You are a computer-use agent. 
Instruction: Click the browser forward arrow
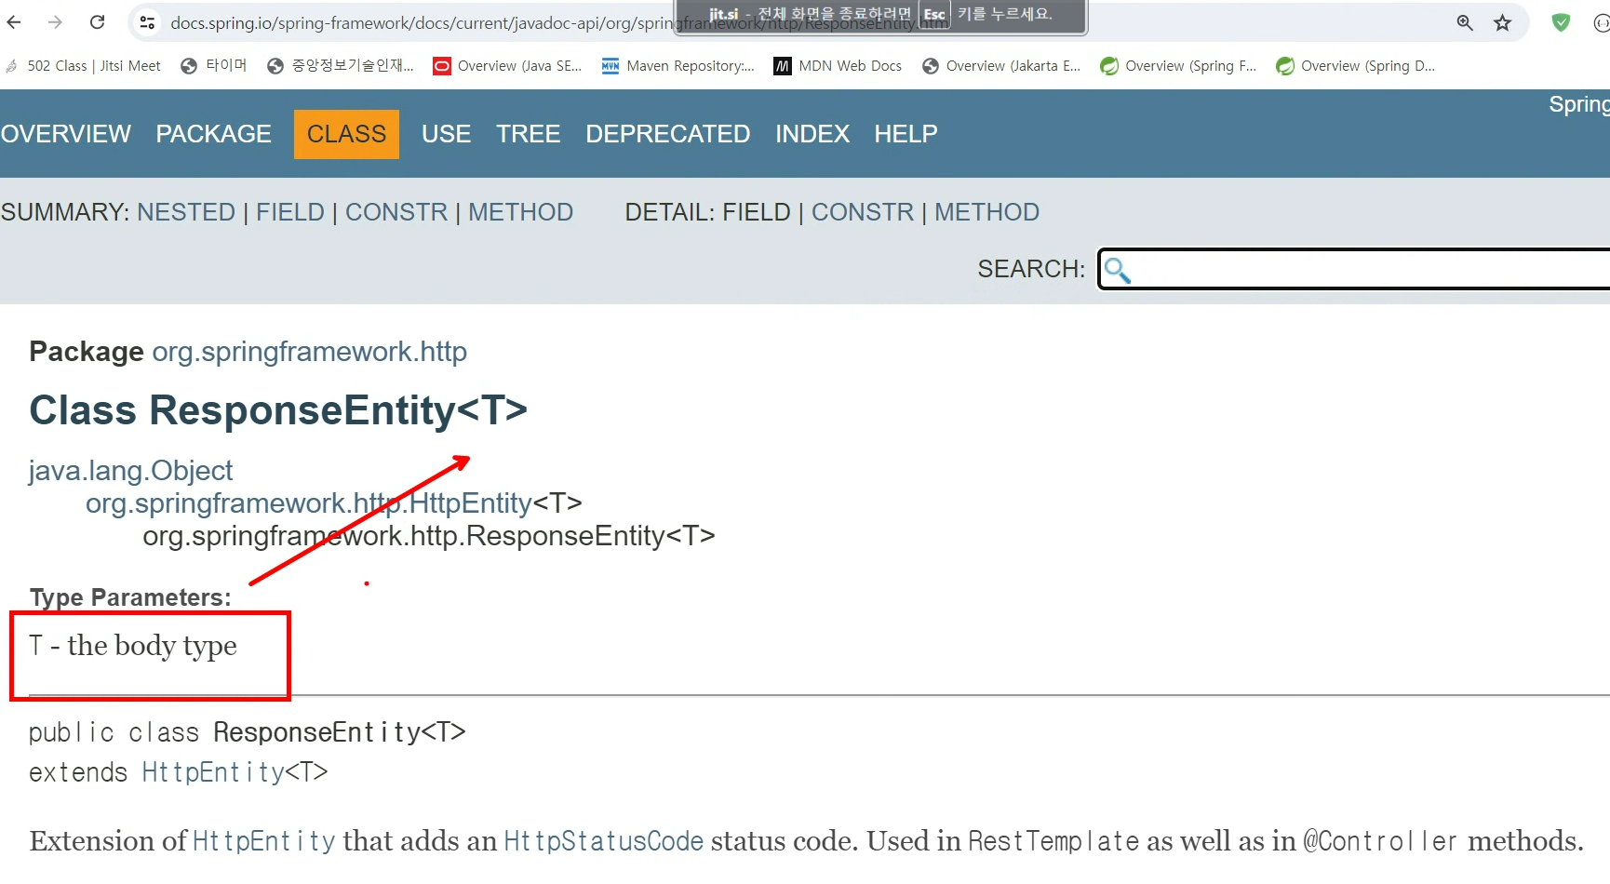point(55,22)
